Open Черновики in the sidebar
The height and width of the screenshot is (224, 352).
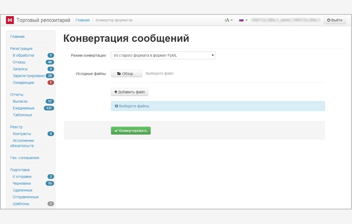click(x=22, y=183)
